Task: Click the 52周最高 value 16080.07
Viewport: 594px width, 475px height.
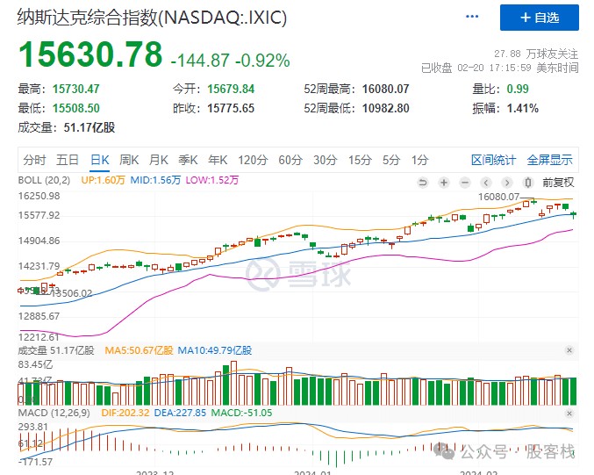Action: coord(386,89)
